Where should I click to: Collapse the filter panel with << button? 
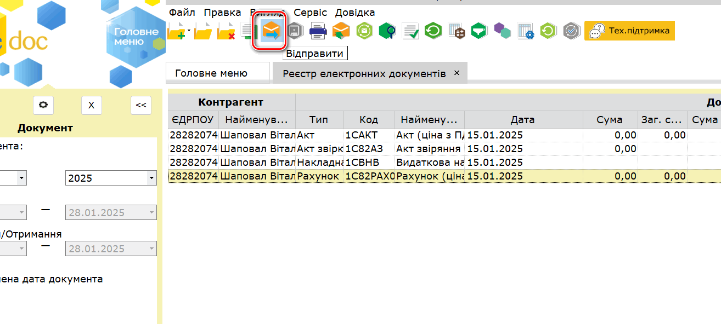(x=141, y=105)
